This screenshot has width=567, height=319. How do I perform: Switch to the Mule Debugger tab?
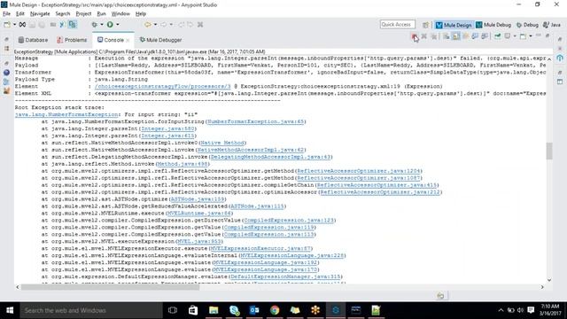pyautogui.click(x=160, y=40)
